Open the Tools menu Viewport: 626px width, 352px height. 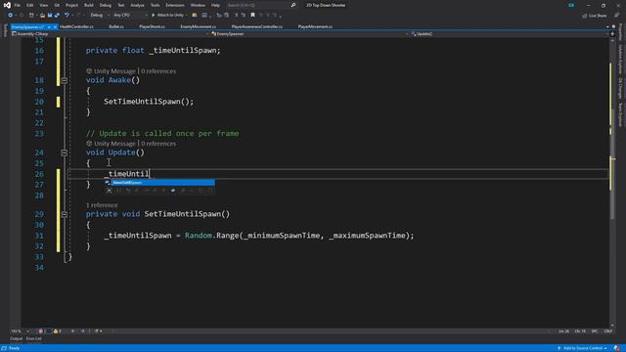pyautogui.click(x=155, y=5)
